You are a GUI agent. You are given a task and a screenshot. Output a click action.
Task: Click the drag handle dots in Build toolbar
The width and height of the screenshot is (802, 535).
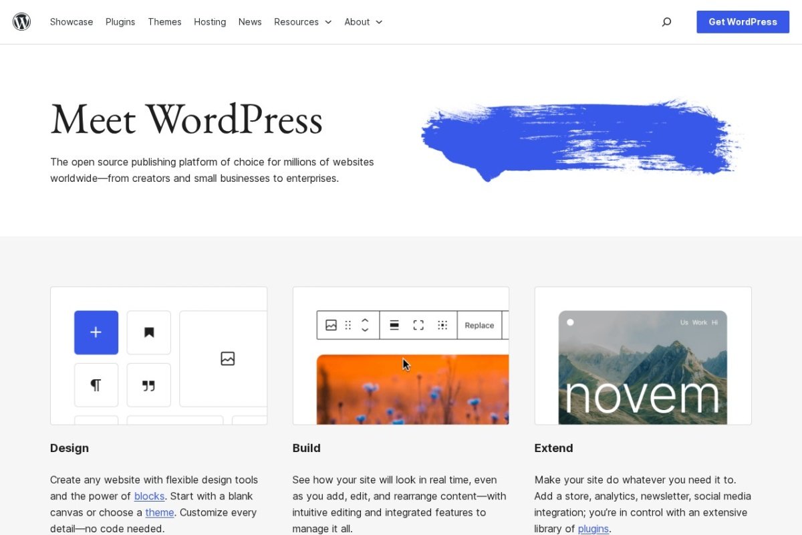click(x=348, y=325)
